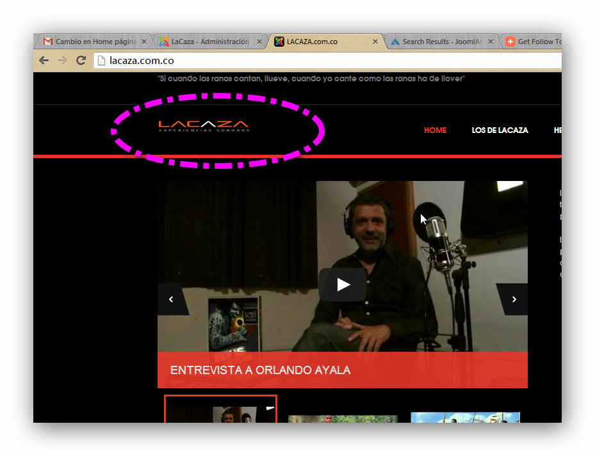Click the plus favicon on Get Follow tab
Viewport: 595px width, 456px height.
click(510, 42)
